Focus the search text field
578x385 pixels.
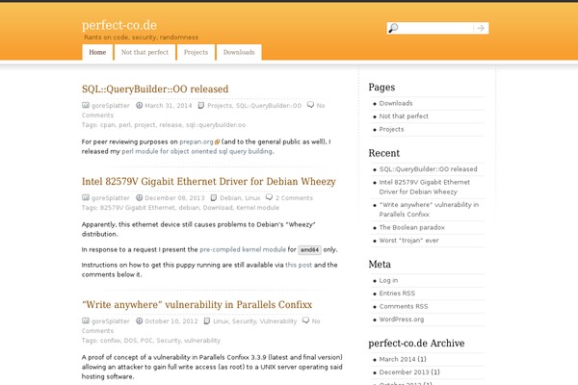tap(435, 28)
